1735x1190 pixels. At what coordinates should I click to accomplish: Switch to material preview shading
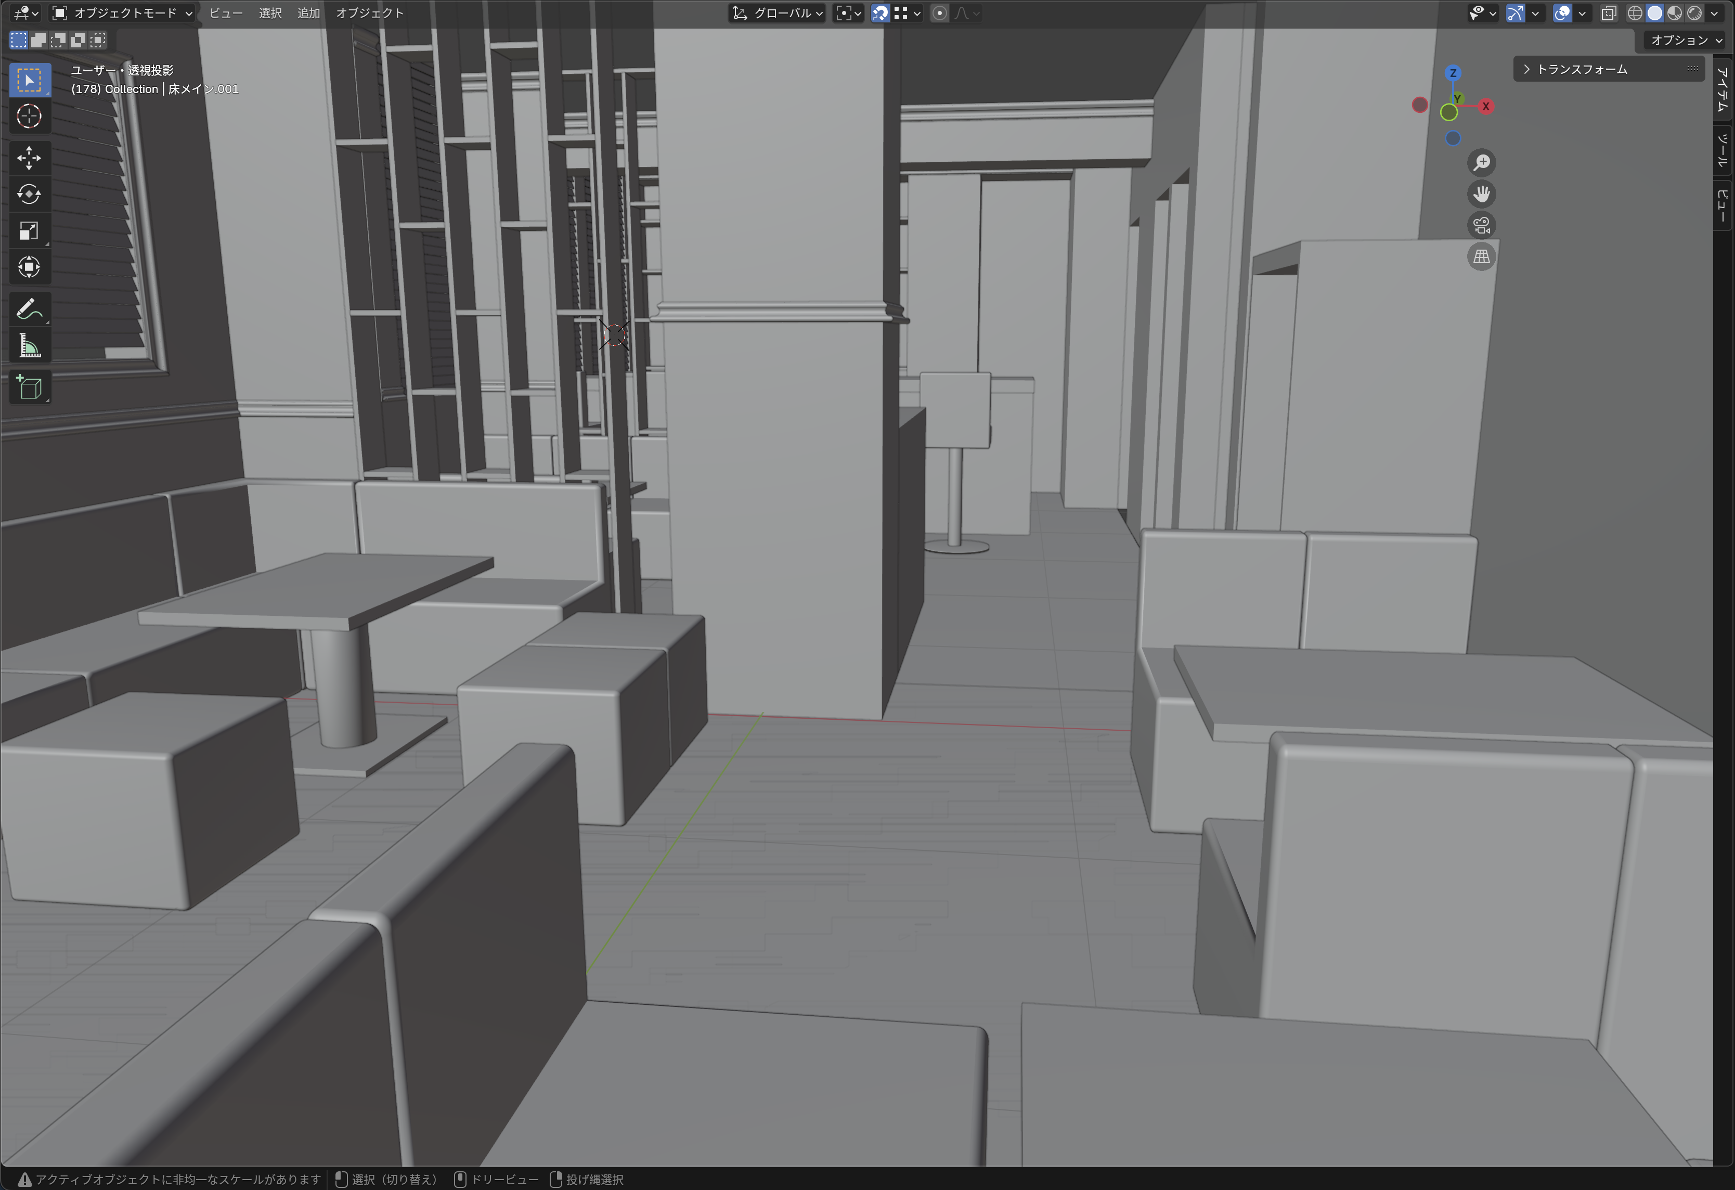[1675, 14]
